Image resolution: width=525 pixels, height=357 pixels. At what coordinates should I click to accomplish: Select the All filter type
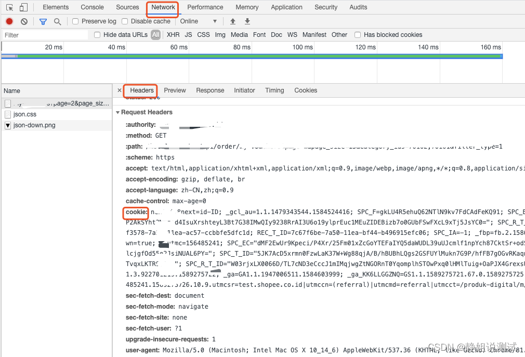click(156, 35)
